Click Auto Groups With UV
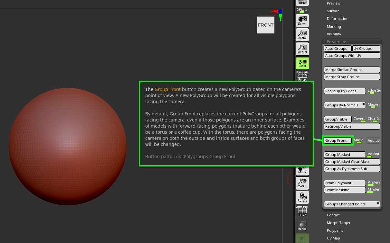390x243 pixels. coord(352,56)
